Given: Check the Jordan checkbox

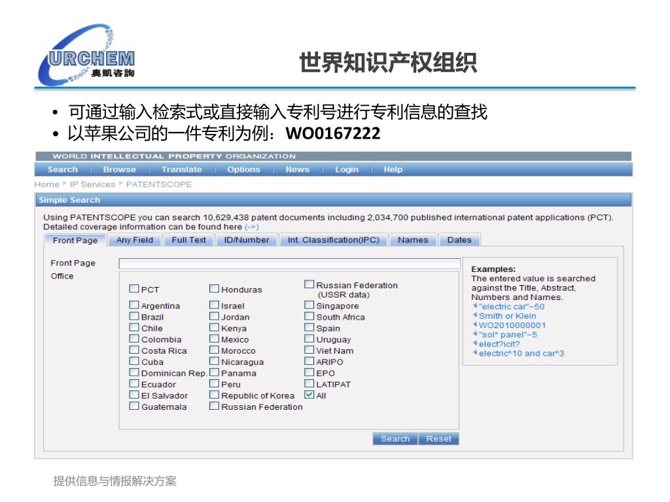Looking at the screenshot, I should 214,316.
